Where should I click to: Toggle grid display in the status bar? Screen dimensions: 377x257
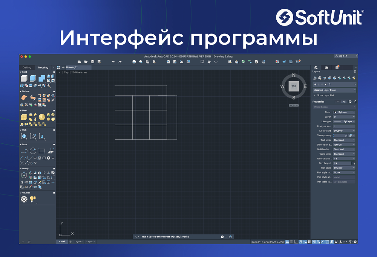(287, 242)
